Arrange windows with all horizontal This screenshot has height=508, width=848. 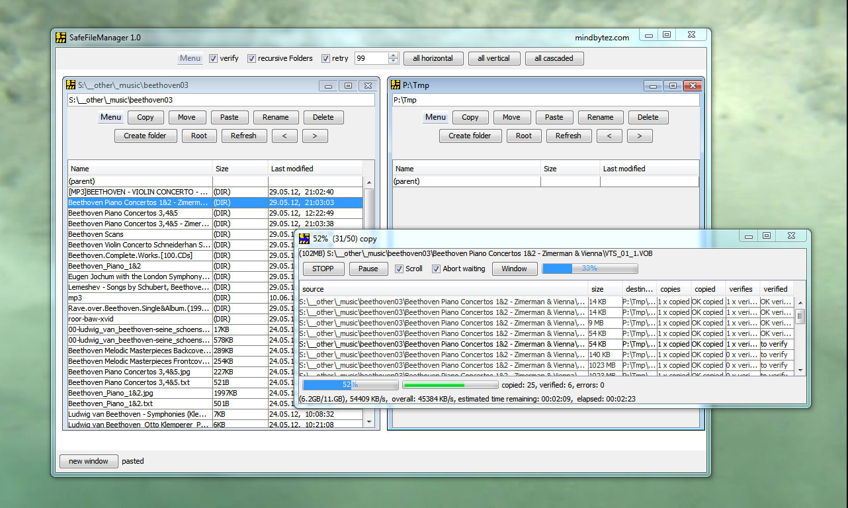(x=433, y=58)
